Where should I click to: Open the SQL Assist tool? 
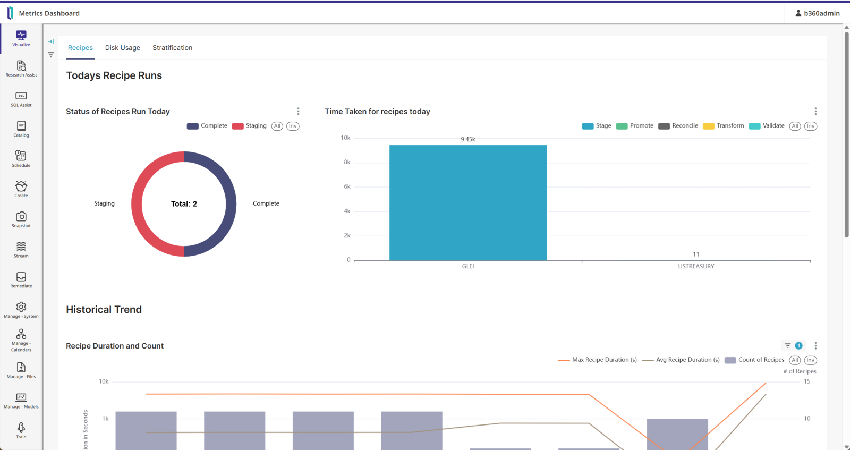click(x=21, y=98)
